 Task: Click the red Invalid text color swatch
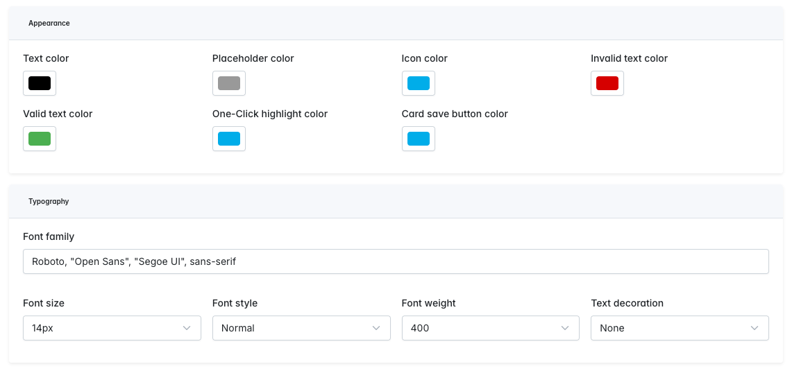point(607,83)
